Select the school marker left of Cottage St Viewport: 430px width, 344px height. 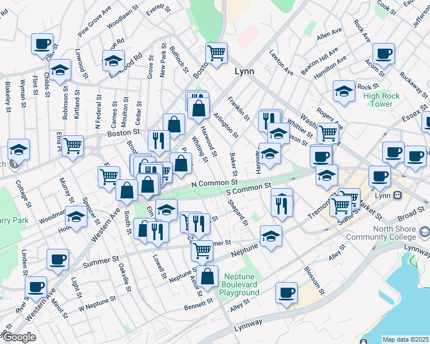coord(18,150)
